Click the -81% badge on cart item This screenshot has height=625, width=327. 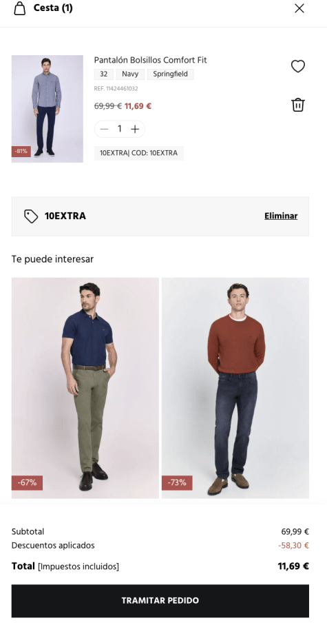click(21, 152)
